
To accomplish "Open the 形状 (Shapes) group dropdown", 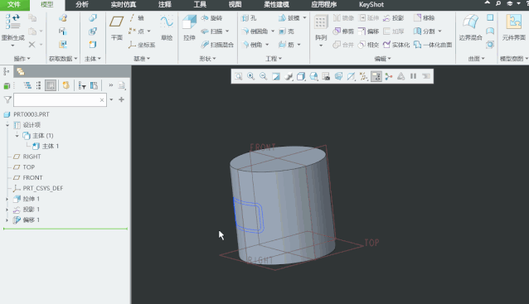I will [x=207, y=59].
